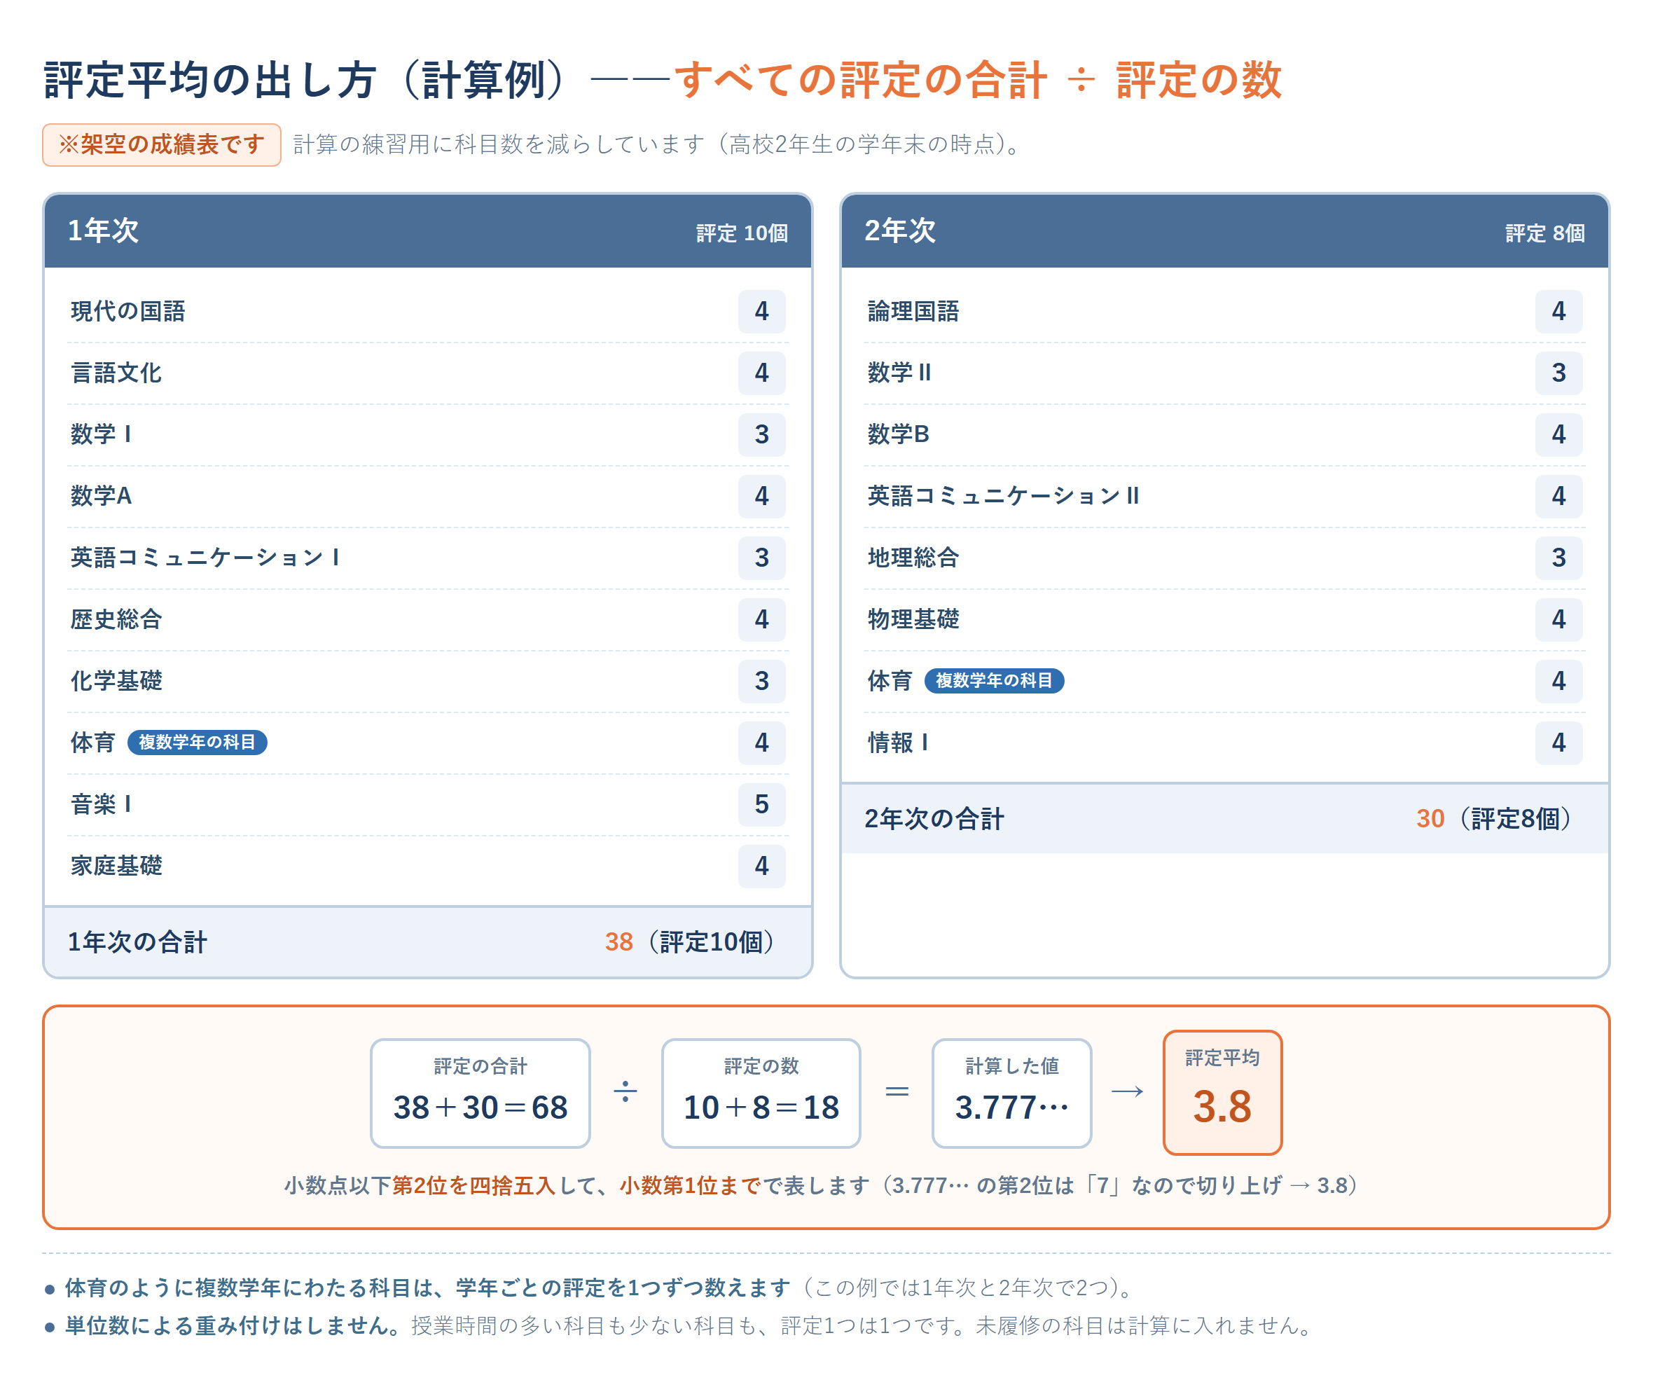Select 英語コミュニケーションⅠ row label
The height and width of the screenshot is (1387, 1653).
pos(205,558)
